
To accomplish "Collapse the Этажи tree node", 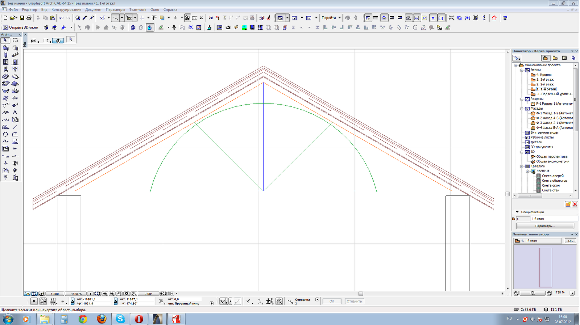I will pyautogui.click(x=522, y=70).
